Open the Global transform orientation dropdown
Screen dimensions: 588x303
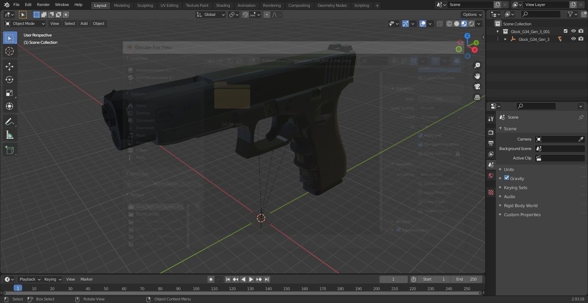pyautogui.click(x=211, y=15)
